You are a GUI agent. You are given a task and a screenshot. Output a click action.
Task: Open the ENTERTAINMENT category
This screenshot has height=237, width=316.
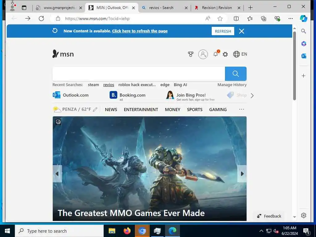click(141, 110)
